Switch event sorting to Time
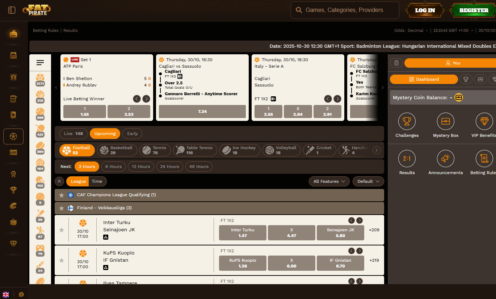Screen dimensions: 496x299 coord(97,181)
